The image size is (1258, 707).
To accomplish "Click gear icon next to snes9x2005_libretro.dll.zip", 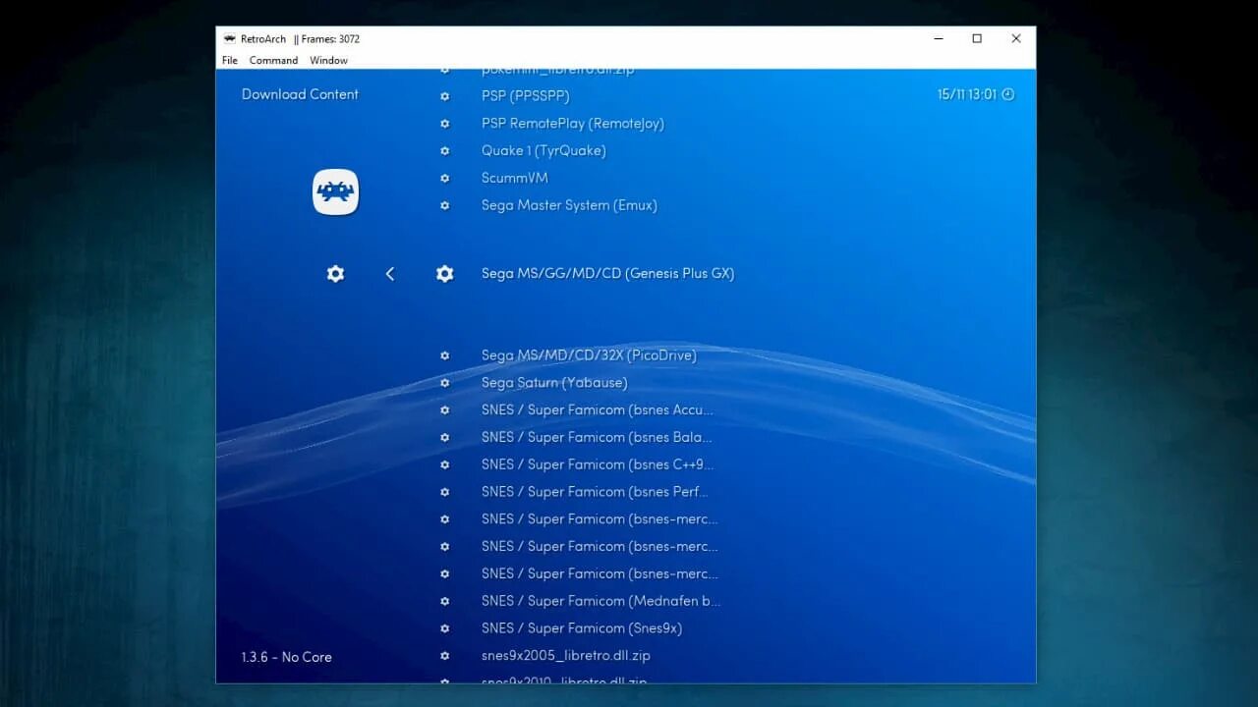I will pyautogui.click(x=444, y=656).
